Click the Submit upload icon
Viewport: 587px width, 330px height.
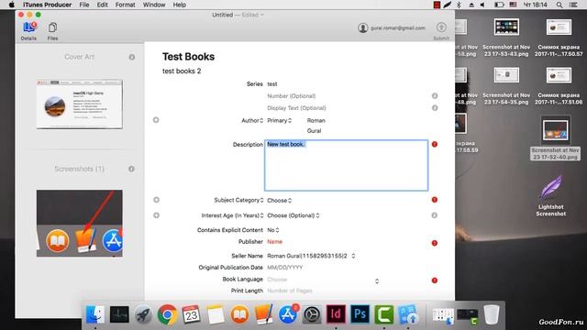(441, 27)
